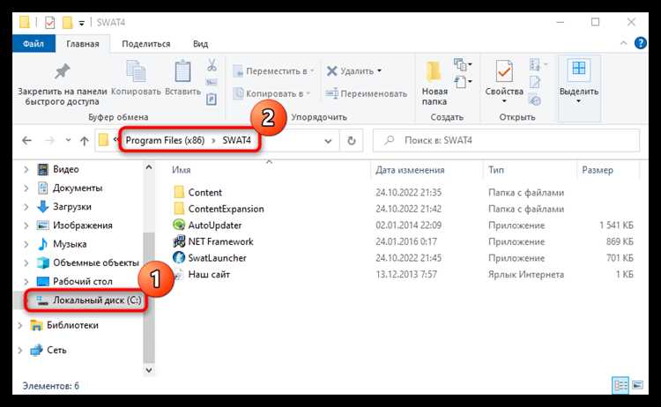Switch to large icons view in status bar

[x=638, y=385]
